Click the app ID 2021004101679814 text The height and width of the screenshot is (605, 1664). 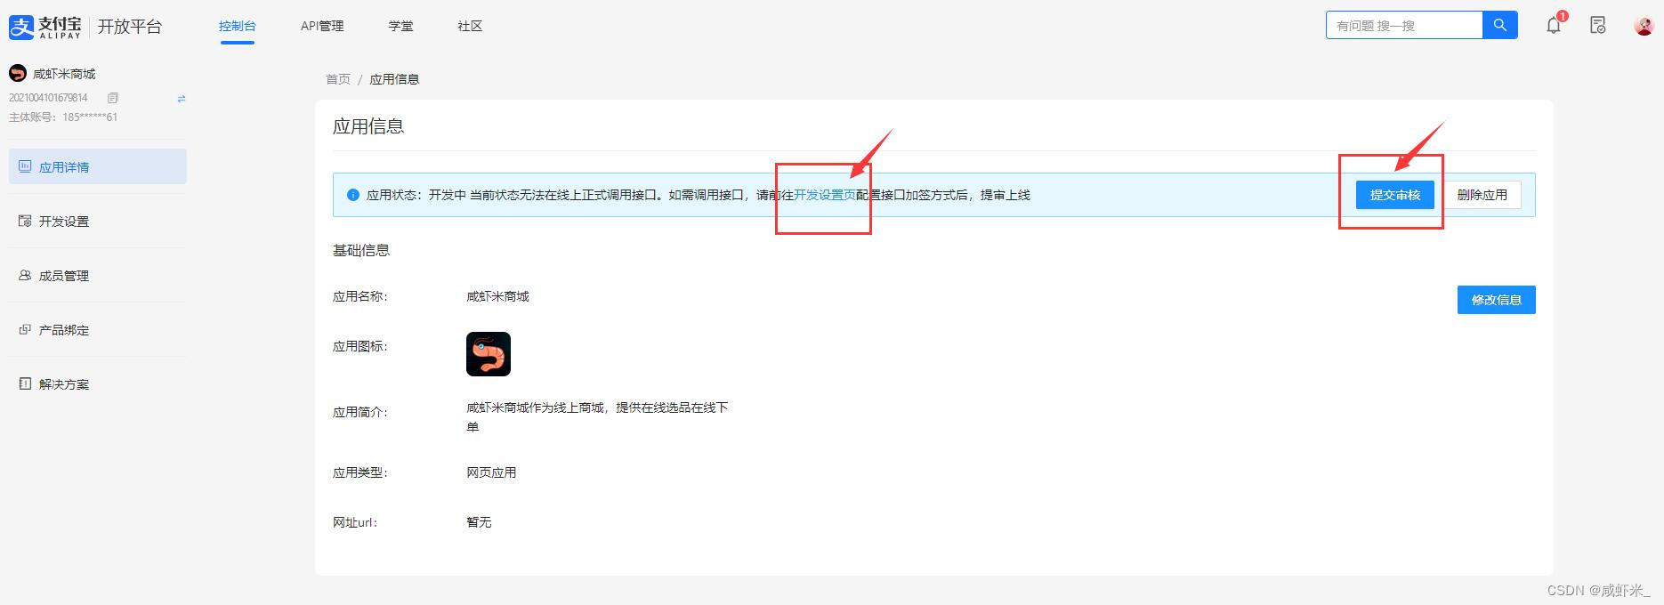pyautogui.click(x=49, y=98)
